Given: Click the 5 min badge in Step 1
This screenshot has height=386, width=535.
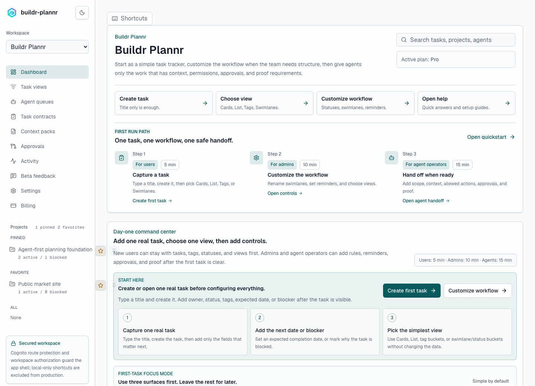Looking at the screenshot, I should pos(170,165).
